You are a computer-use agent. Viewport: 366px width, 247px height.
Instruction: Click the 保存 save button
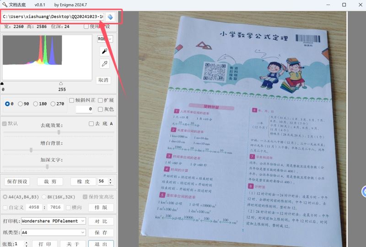click(x=101, y=232)
